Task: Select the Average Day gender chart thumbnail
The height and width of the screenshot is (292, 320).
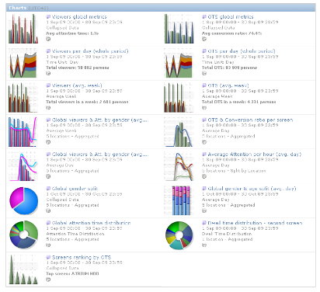Action: point(23,166)
